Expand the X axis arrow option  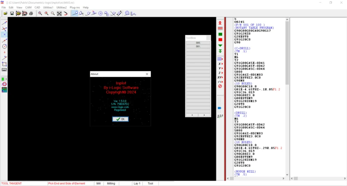220,64
